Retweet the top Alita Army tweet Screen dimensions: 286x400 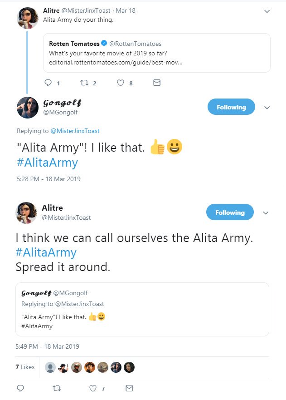click(83, 83)
